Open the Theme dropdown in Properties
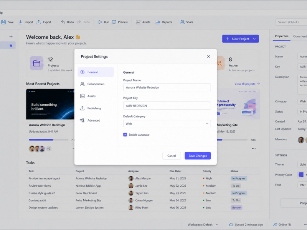Image resolution: width=307 pixels, height=230 pixels. click(302, 164)
